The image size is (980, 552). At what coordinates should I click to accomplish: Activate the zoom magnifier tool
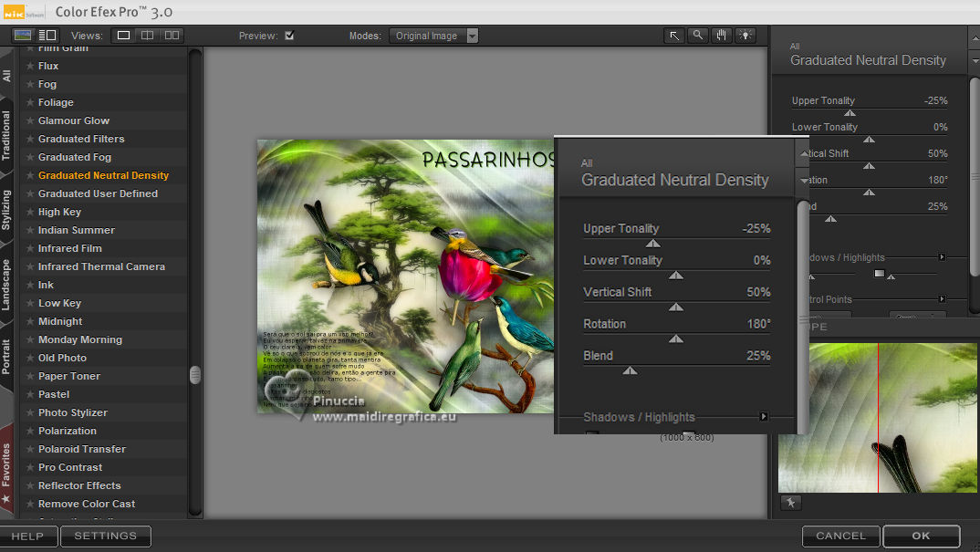point(697,36)
